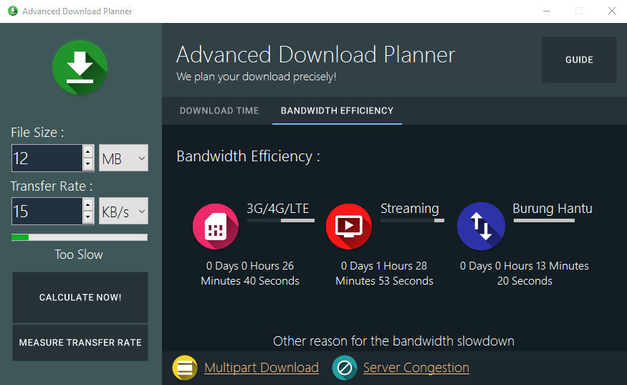Click the green speed progress bar
Viewport: 627px width, 385px height.
point(80,237)
